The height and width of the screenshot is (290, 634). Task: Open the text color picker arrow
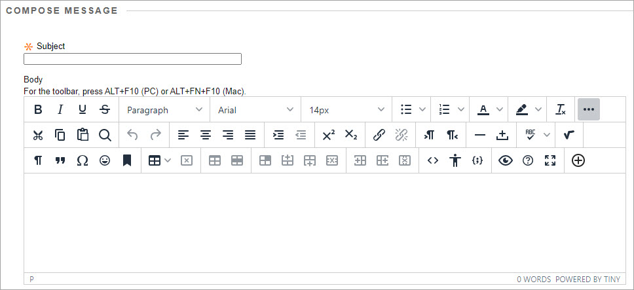coord(500,110)
